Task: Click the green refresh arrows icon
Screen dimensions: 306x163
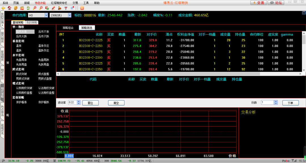Action: (28, 8)
